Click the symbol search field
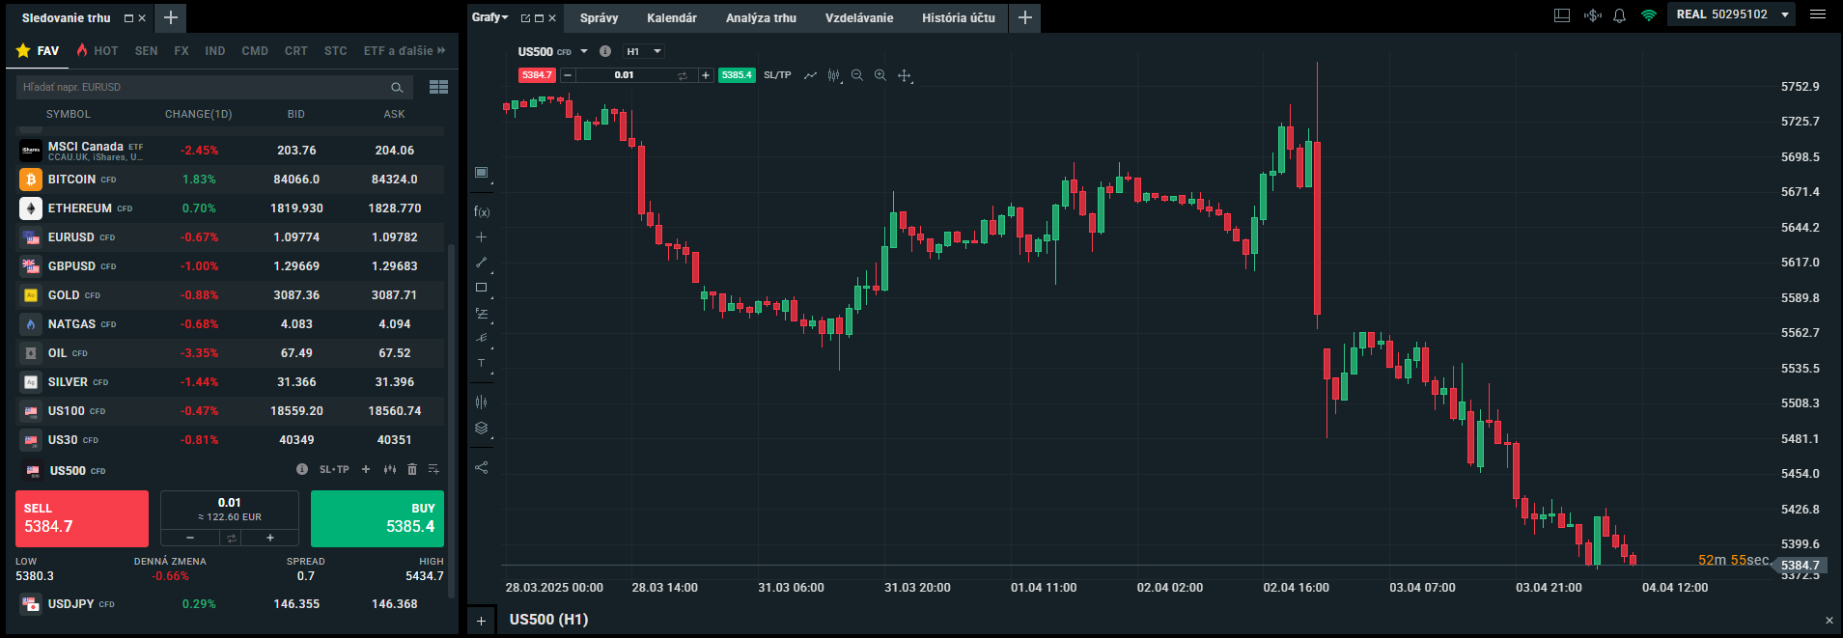1843x638 pixels. [x=203, y=87]
